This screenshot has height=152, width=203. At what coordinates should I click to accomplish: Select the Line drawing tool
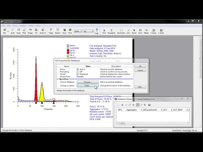(128, 31)
